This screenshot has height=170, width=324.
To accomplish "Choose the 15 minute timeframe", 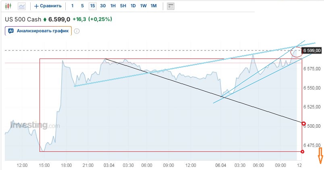I will tap(93, 6).
